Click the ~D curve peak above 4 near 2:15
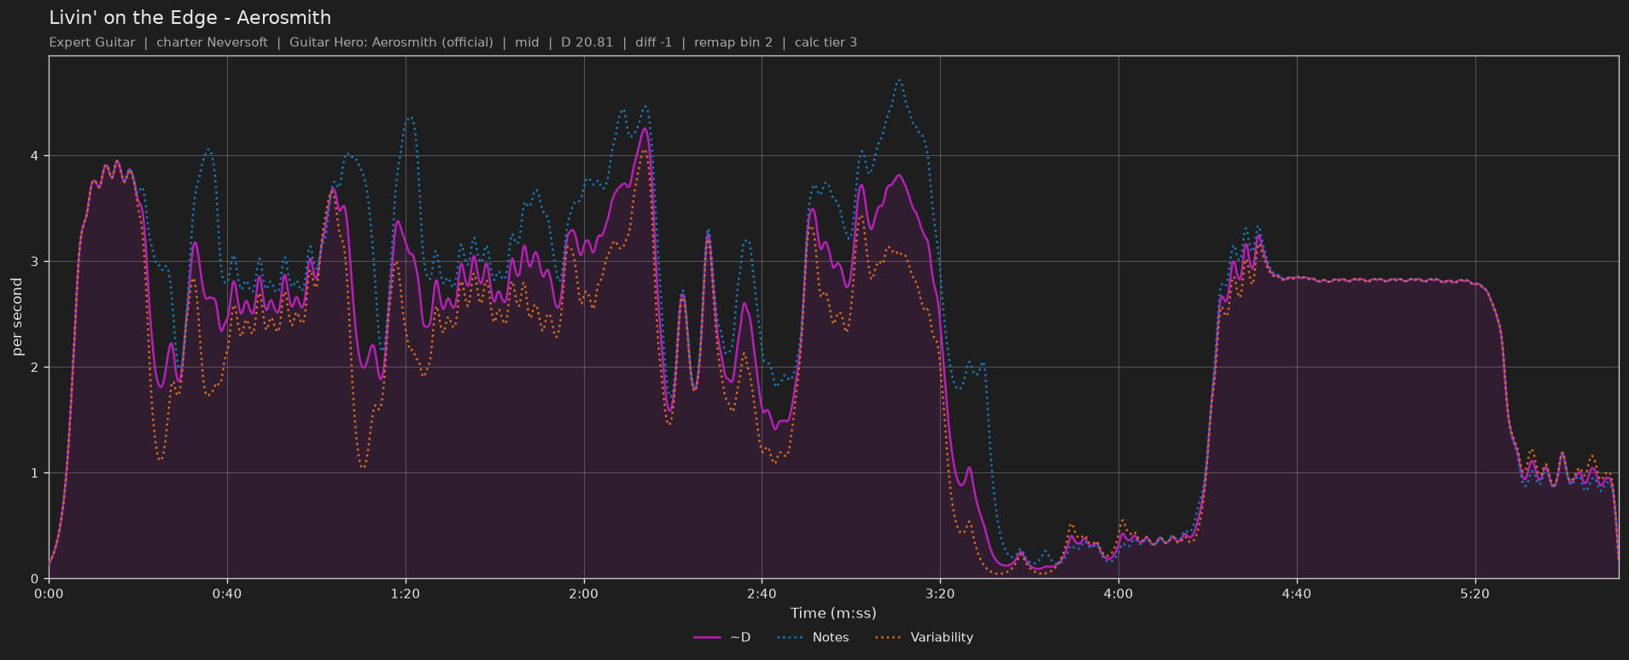Screen dimensions: 1629x660 (x=645, y=129)
